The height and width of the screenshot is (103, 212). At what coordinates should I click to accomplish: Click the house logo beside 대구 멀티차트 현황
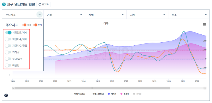pyautogui.click(x=4, y=4)
